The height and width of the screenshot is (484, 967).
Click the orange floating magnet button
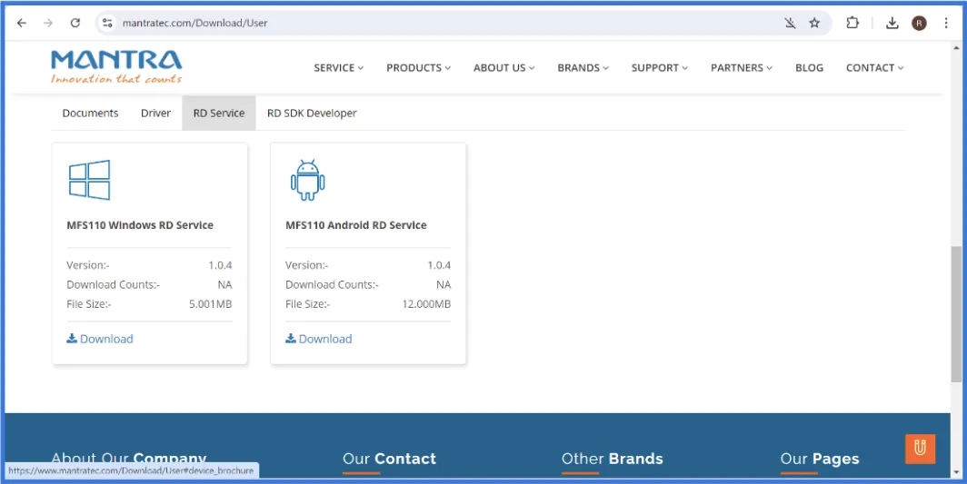click(920, 449)
